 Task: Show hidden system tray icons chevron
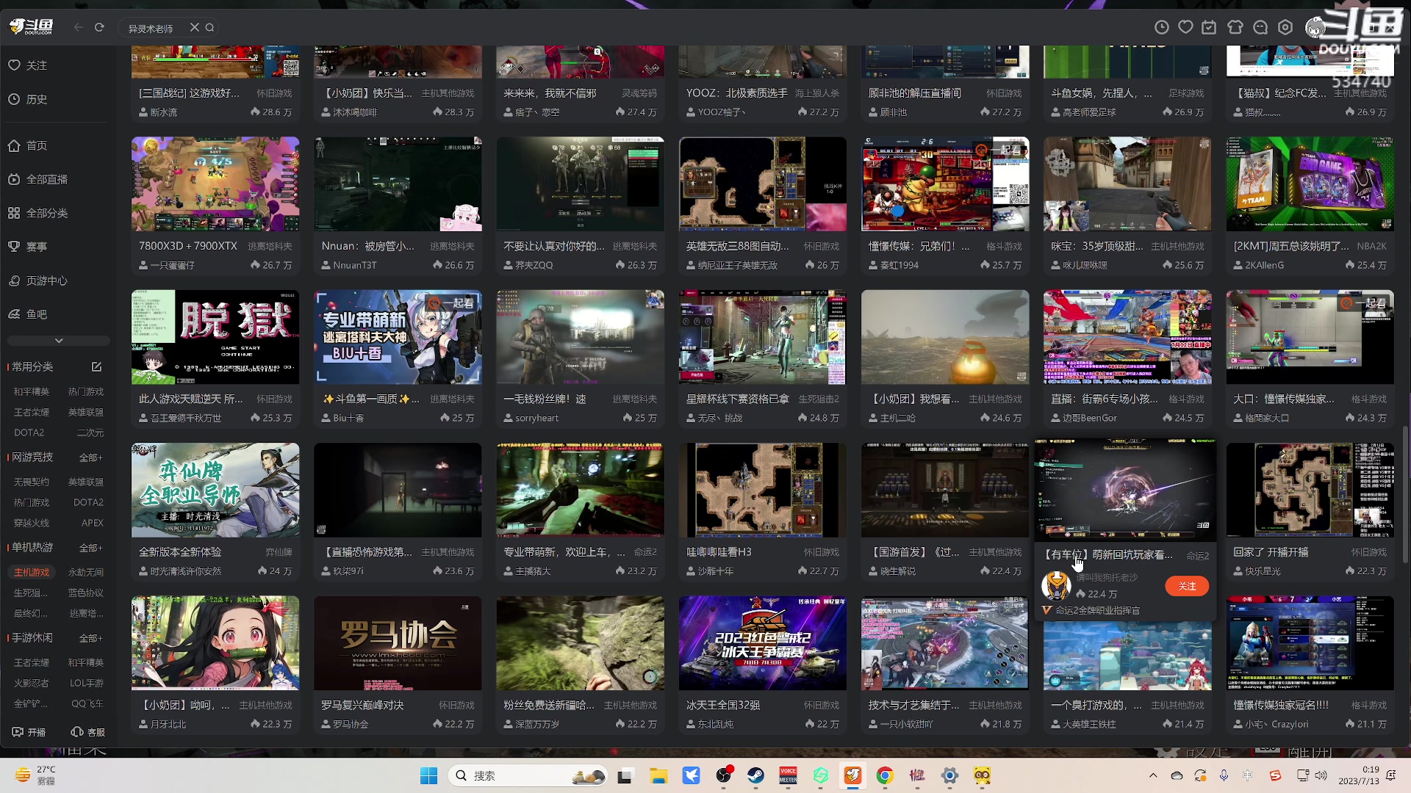pos(1153,775)
